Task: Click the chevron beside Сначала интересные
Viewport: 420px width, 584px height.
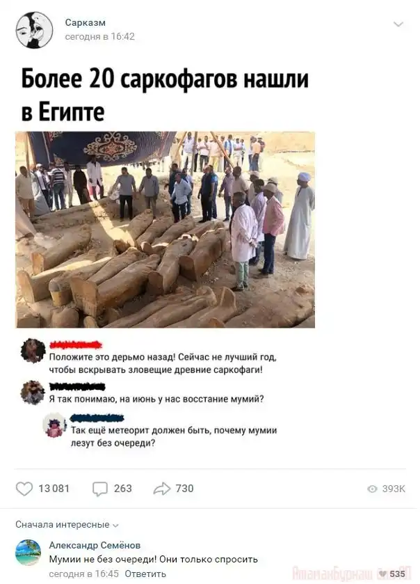Action: click(x=115, y=526)
